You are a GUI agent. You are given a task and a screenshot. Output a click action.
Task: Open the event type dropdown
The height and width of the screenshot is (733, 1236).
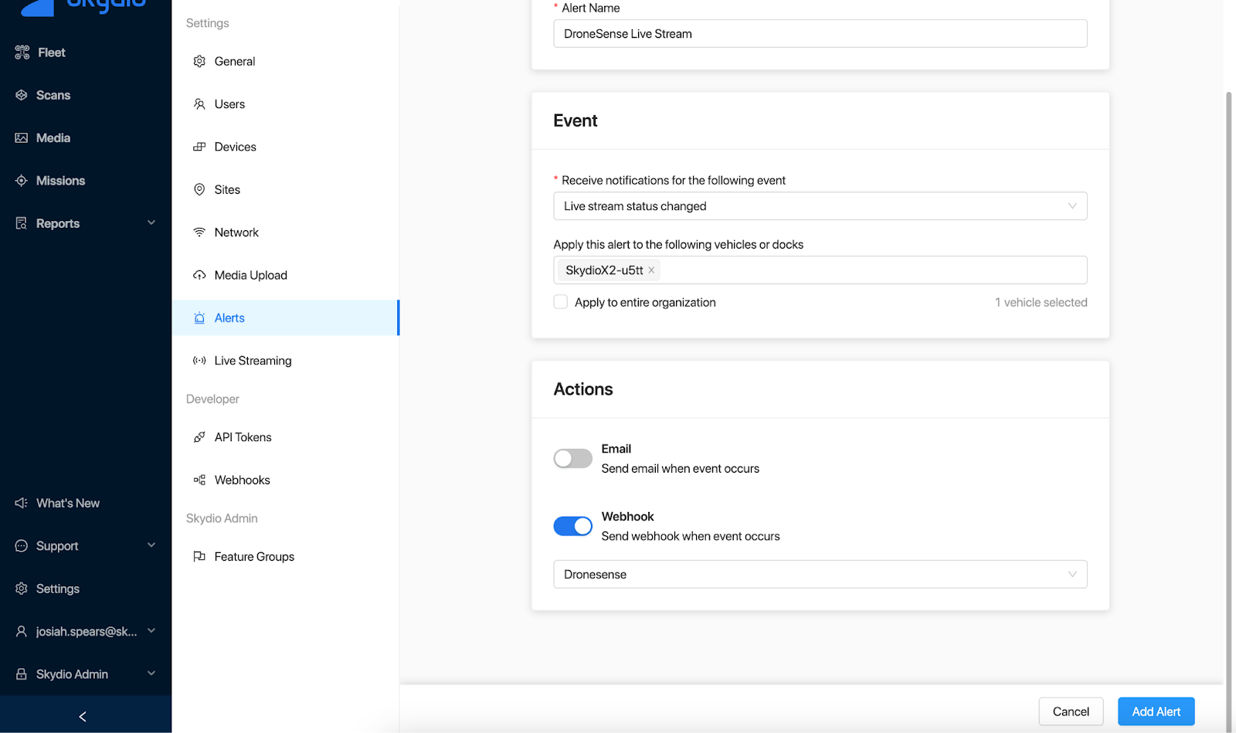(x=820, y=206)
